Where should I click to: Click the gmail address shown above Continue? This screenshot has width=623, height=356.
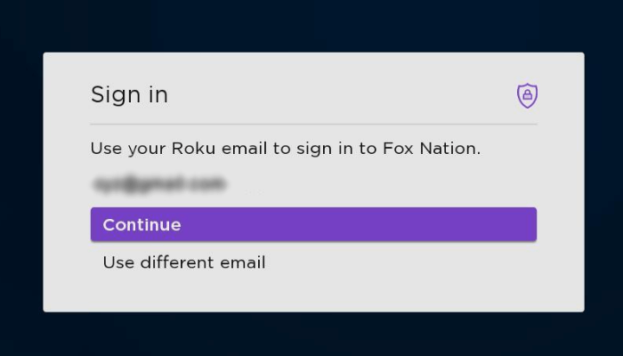coord(158,184)
